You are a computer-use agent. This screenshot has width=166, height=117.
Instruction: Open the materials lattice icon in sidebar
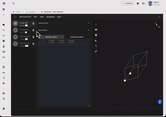point(4,35)
